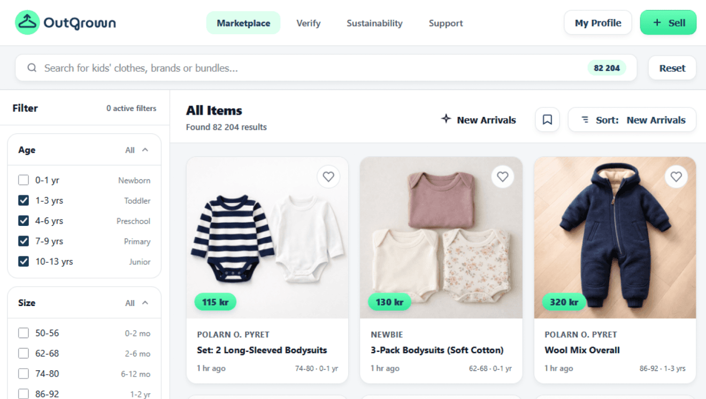Favorite the Wool Mix Overall heart icon
Image resolution: width=706 pixels, height=399 pixels.
tap(676, 177)
